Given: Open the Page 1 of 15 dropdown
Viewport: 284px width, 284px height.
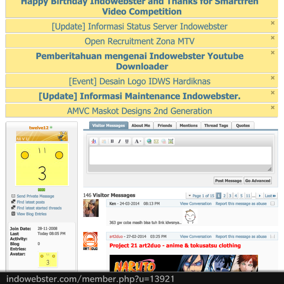Looking at the screenshot, I should [201, 196].
